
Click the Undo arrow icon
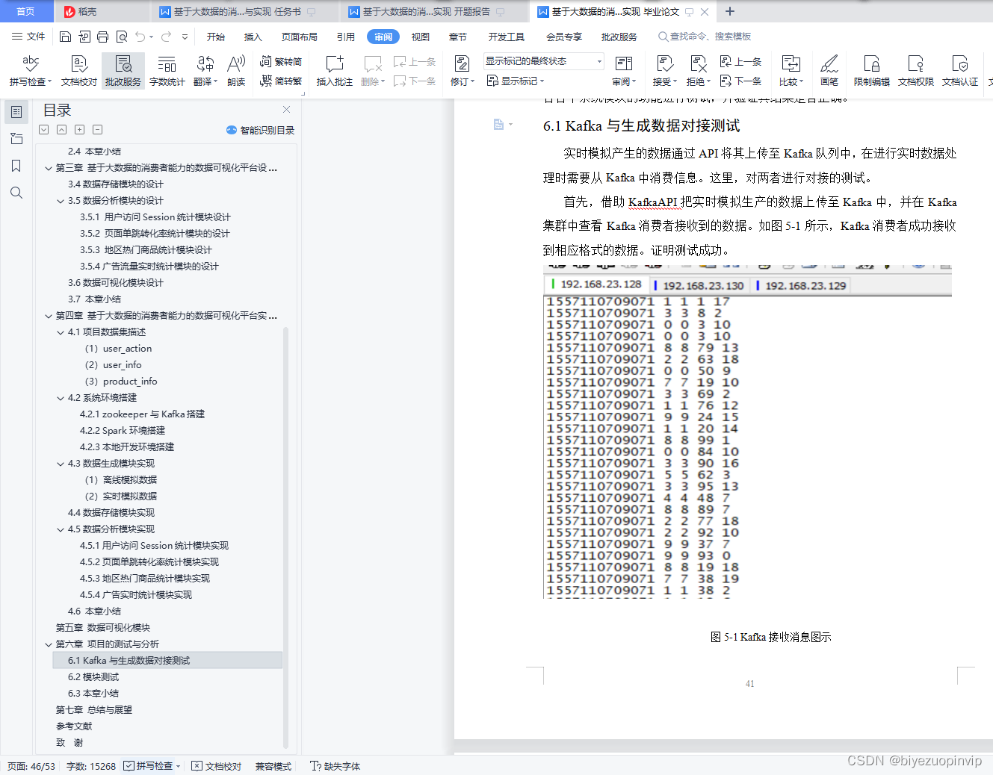[140, 37]
